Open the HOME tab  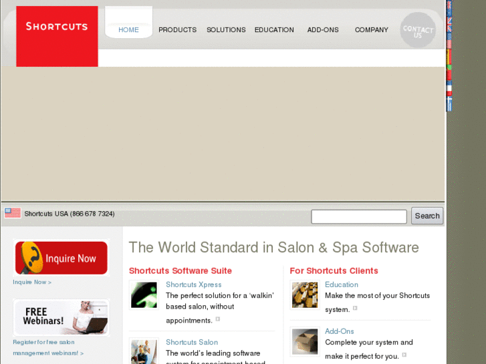tap(128, 30)
